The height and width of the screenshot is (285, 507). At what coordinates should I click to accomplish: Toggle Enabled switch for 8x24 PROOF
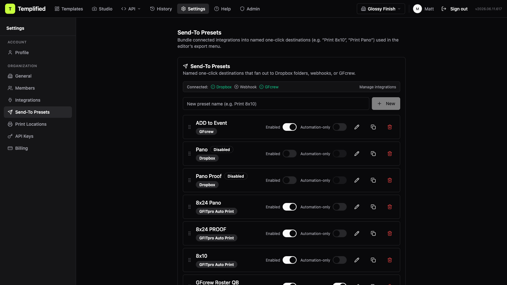click(x=290, y=233)
